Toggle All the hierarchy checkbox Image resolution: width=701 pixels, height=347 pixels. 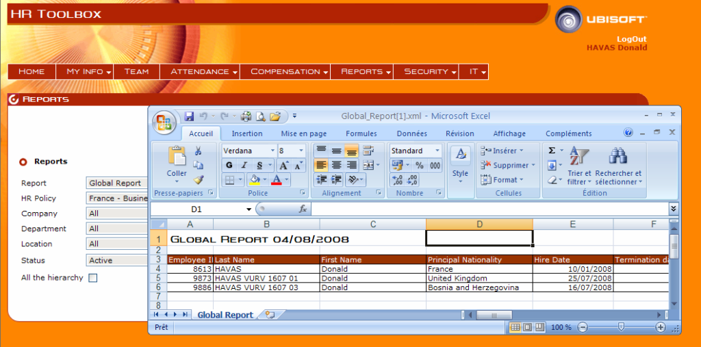[92, 278]
